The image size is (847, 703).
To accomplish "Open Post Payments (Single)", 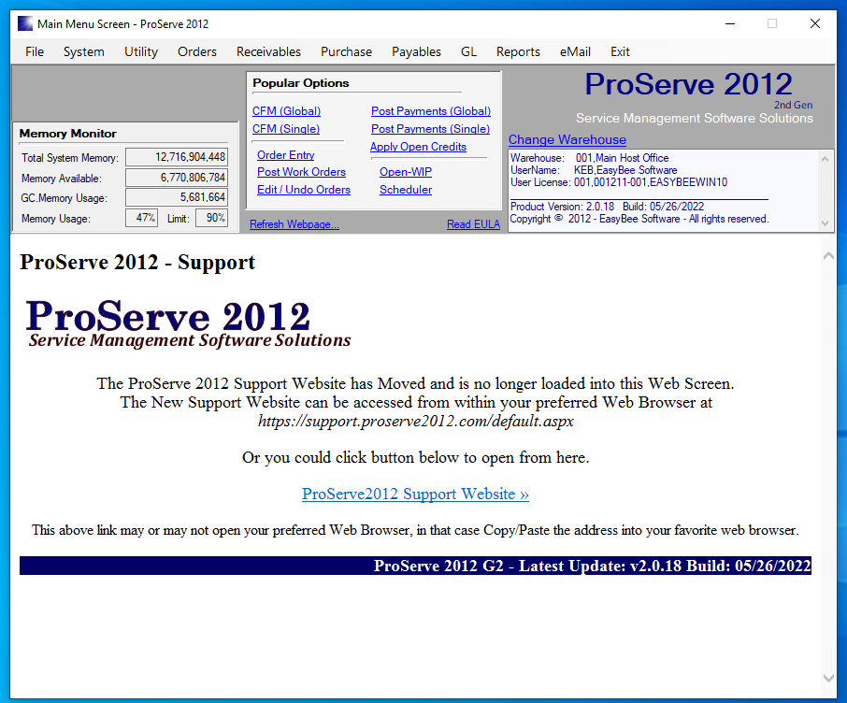I will pos(430,129).
